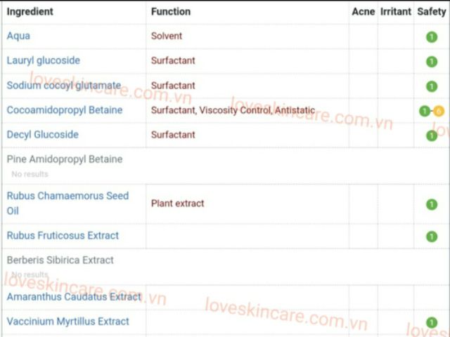This screenshot has width=450, height=337.
Task: Click Decyl Glucoside's safety rating badge
Action: click(431, 135)
